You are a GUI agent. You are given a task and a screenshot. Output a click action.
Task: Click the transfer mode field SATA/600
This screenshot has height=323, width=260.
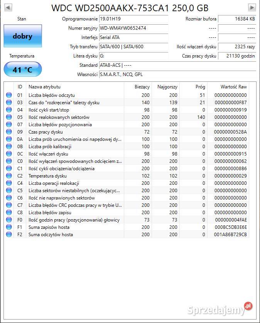coord(133,47)
